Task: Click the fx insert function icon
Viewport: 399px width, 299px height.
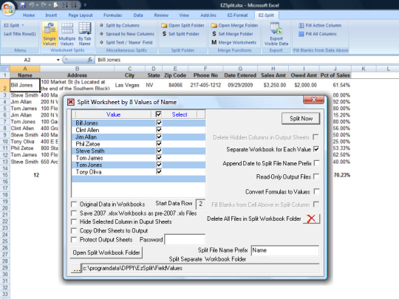Action: 90,60
